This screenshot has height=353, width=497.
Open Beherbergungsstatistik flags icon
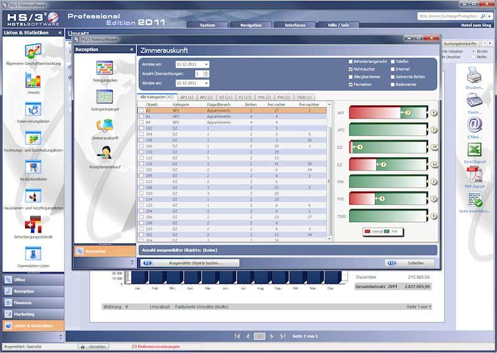click(x=33, y=224)
